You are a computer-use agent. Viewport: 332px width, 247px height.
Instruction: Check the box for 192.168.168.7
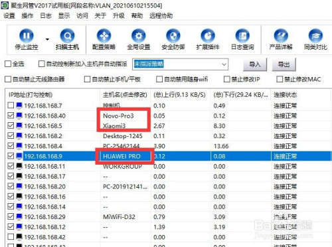tap(11, 106)
